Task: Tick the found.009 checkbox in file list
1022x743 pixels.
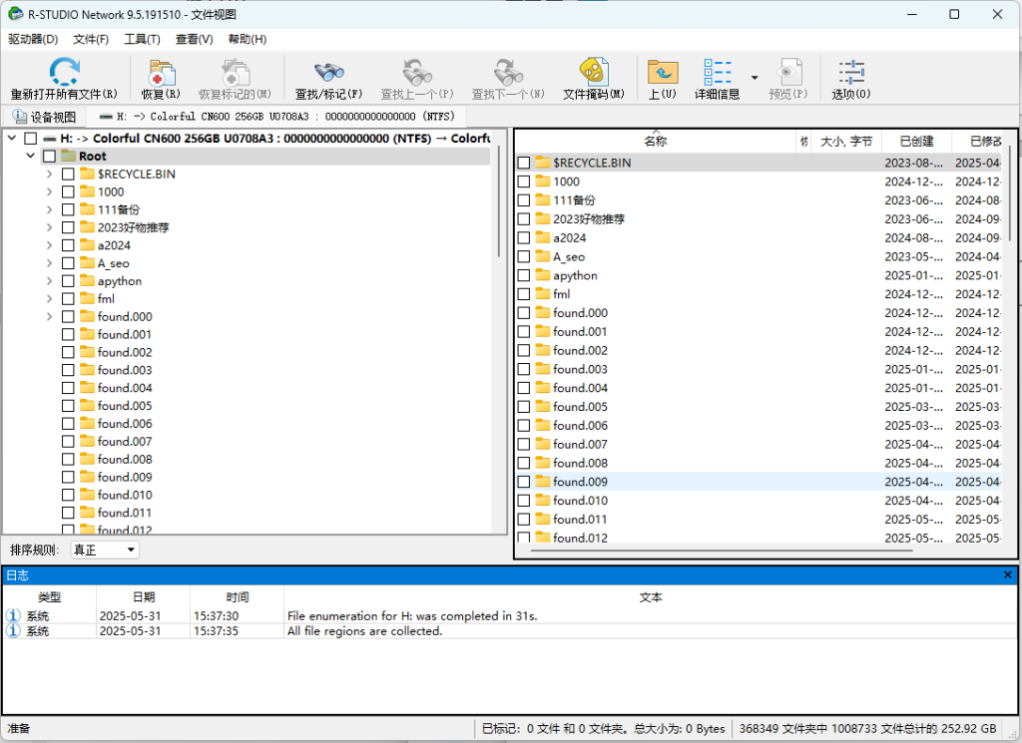Action: (524, 482)
